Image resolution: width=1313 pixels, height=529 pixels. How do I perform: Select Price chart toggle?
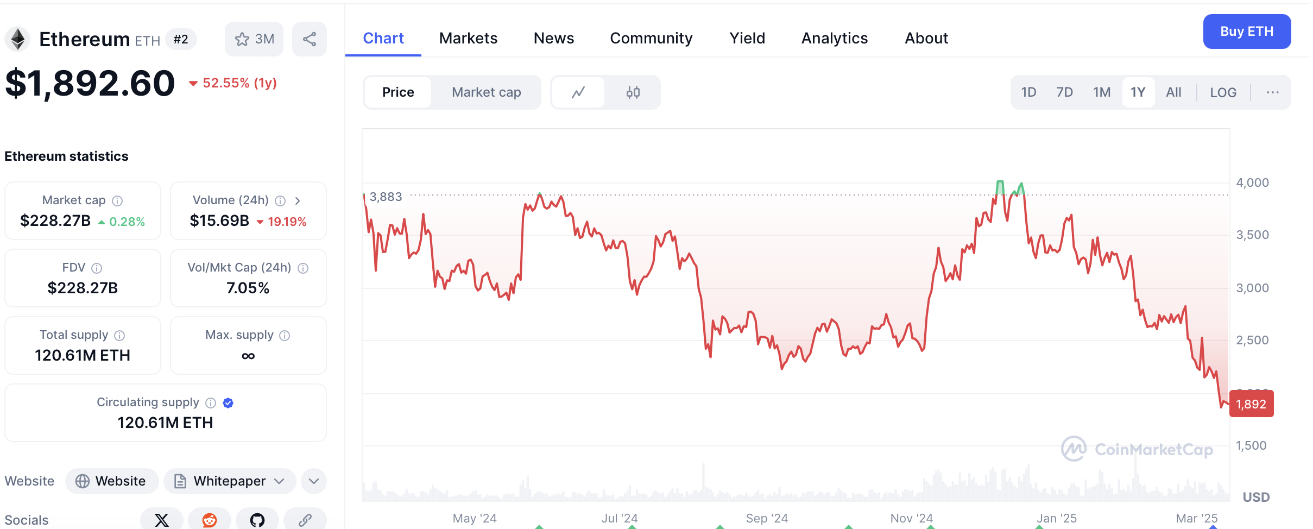pyautogui.click(x=398, y=92)
